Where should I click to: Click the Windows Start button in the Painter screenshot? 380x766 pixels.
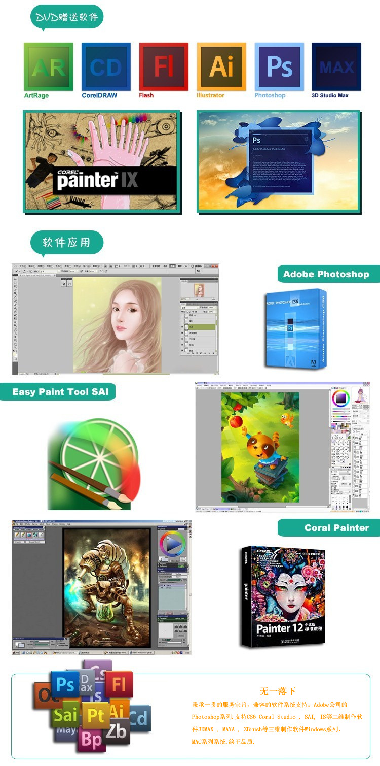(16, 652)
